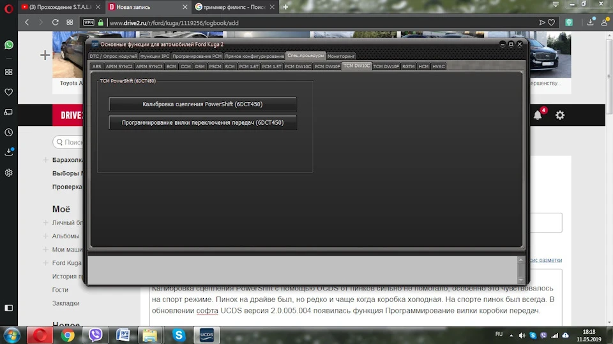The width and height of the screenshot is (613, 344).
Task: Open the DTC / Опрос модулей tab
Action: coord(113,56)
